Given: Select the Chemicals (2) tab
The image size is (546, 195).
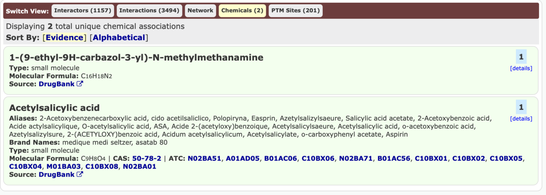Looking at the screenshot, I should coord(243,10).
